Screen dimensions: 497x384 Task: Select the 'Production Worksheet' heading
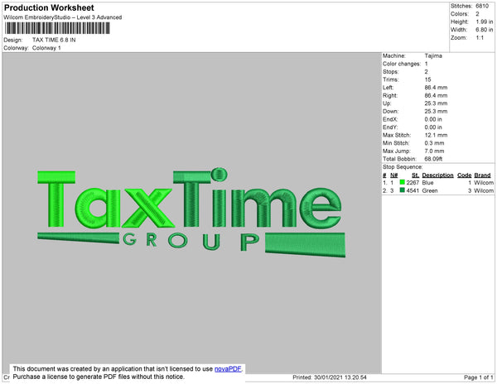49,7
